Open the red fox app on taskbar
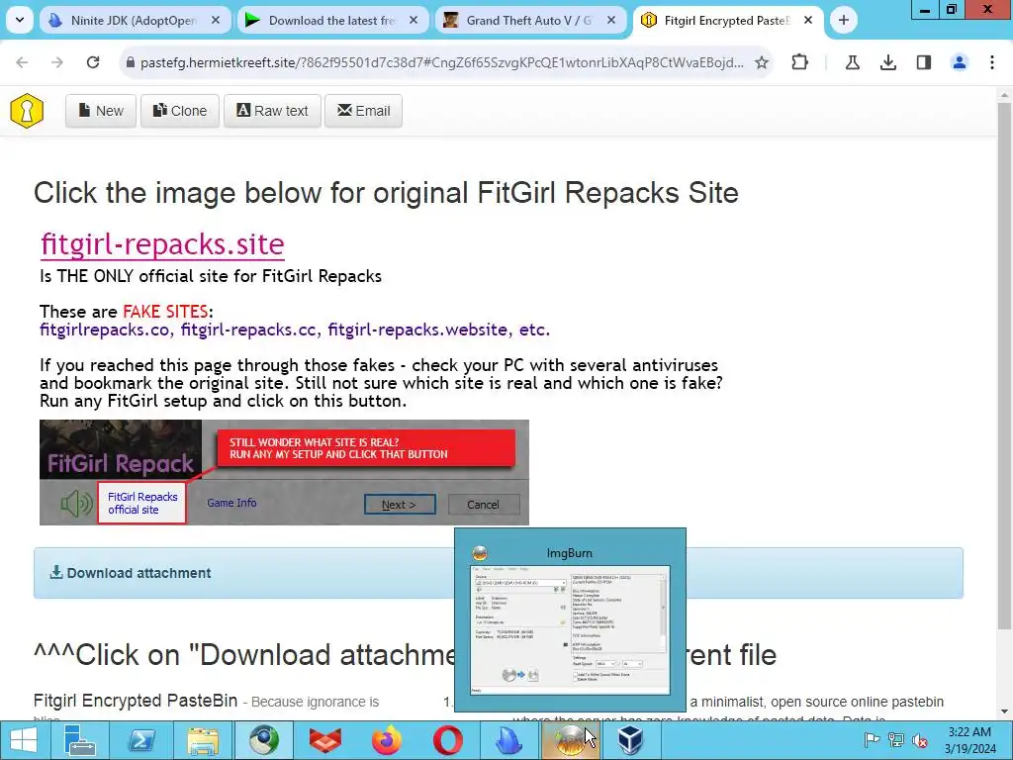 tap(325, 740)
